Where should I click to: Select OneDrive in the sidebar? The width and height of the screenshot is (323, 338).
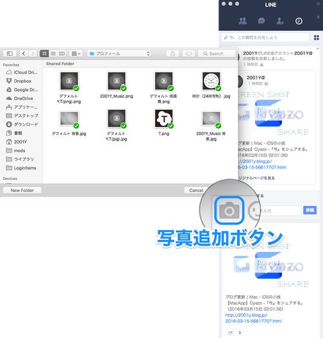pos(19,98)
